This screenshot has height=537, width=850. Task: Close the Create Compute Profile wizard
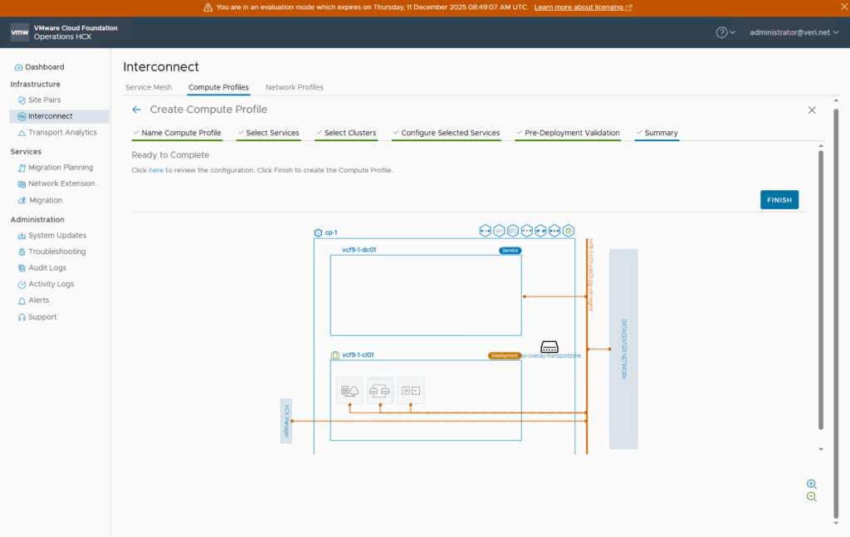tap(812, 110)
